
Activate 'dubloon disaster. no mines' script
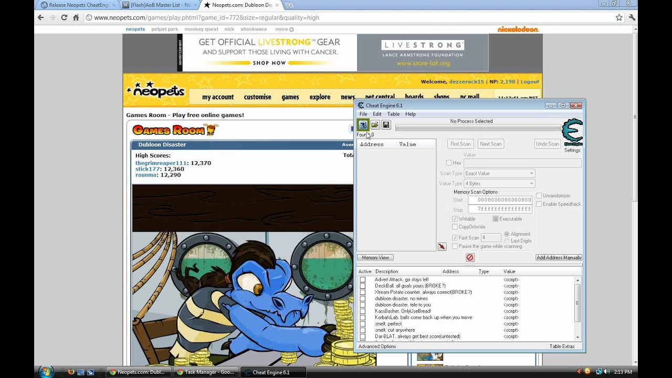[362, 298]
